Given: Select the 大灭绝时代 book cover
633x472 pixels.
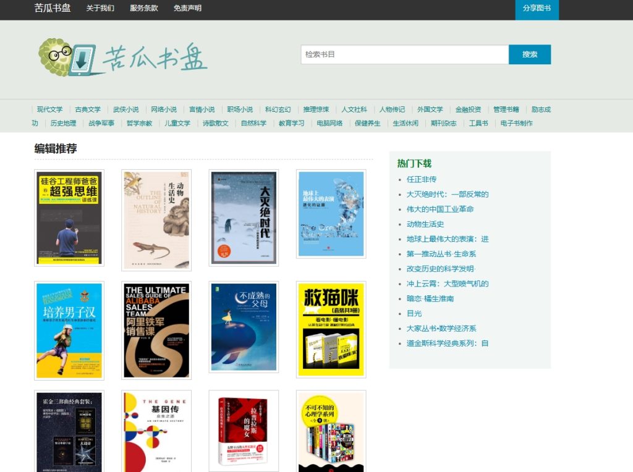Looking at the screenshot, I should click(244, 217).
